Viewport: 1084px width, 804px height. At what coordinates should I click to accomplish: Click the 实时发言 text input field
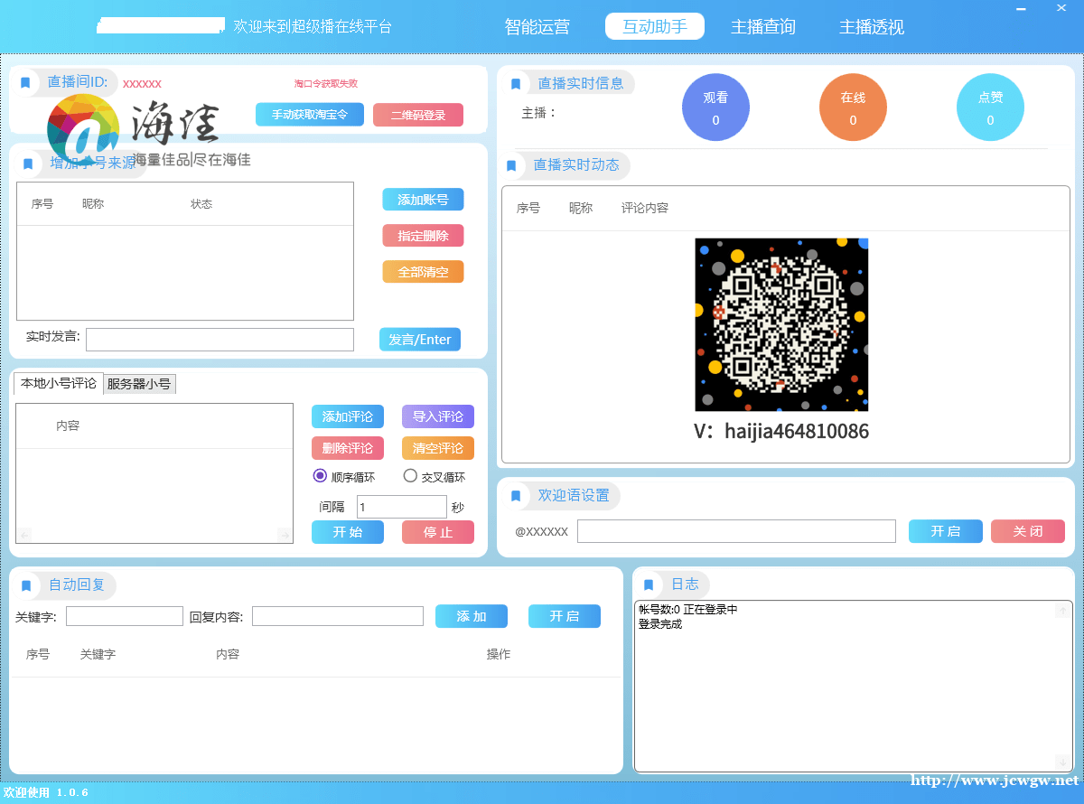(x=220, y=340)
